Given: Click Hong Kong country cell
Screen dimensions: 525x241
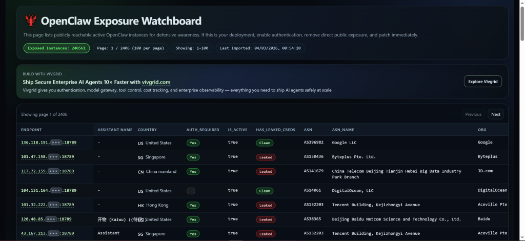Looking at the screenshot, I should (x=153, y=205).
